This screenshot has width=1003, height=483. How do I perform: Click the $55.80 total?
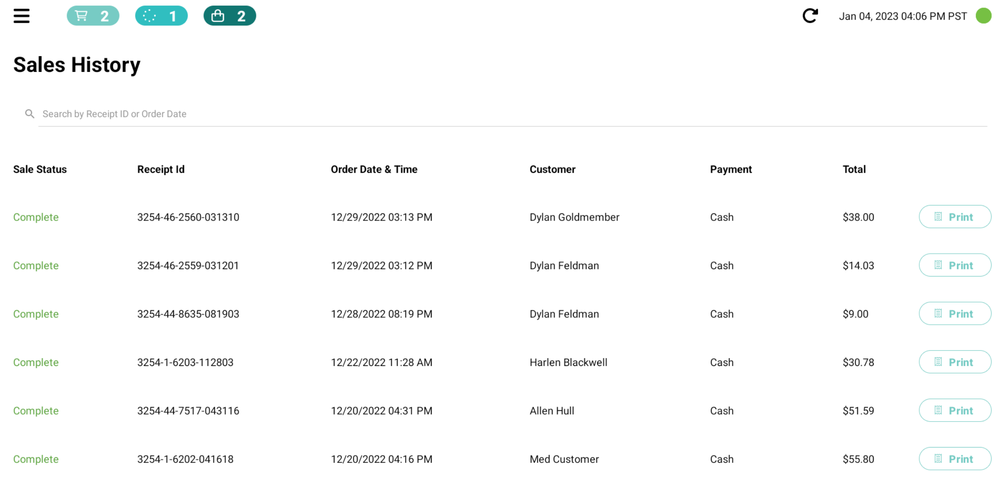coord(858,459)
